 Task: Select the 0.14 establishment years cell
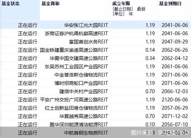click(x=150, y=50)
